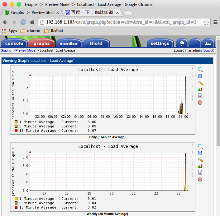Click checkmark document icon beside Weekly graph
Viewport: 220px width, 216px height.
tap(200, 172)
